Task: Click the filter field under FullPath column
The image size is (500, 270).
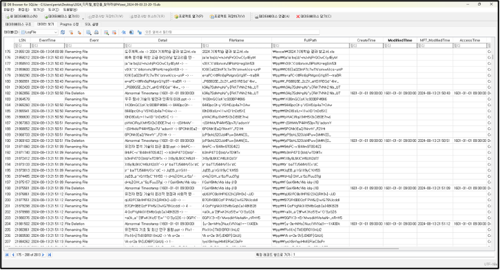Action: point(311,46)
